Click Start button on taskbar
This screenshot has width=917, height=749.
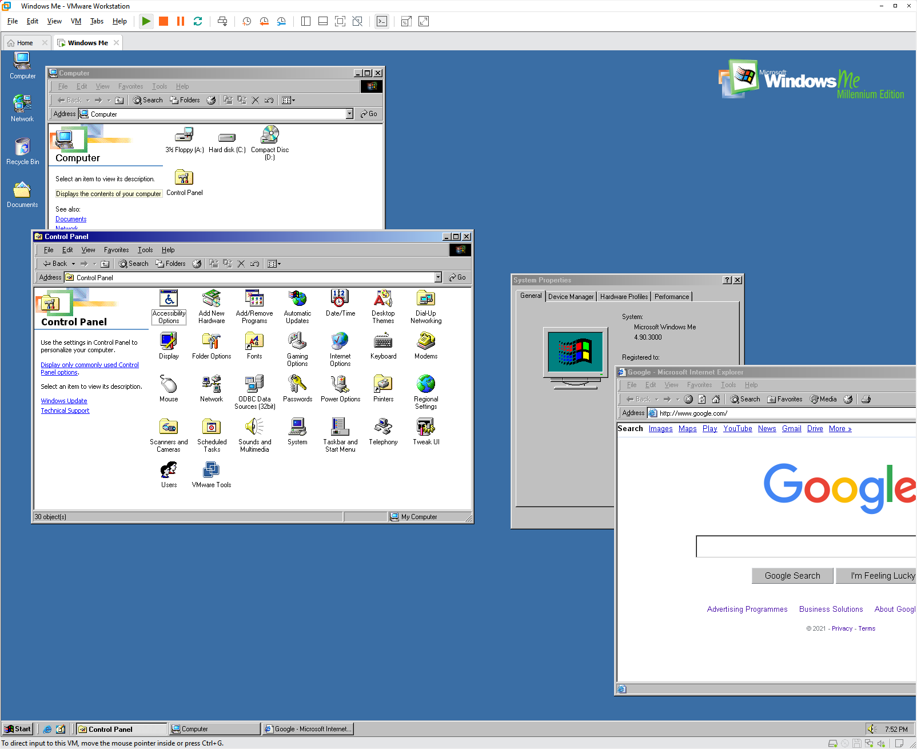[x=18, y=729]
